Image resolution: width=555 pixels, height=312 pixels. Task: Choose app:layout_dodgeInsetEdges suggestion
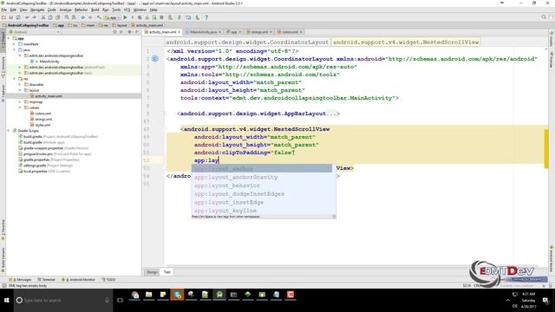[x=264, y=194]
